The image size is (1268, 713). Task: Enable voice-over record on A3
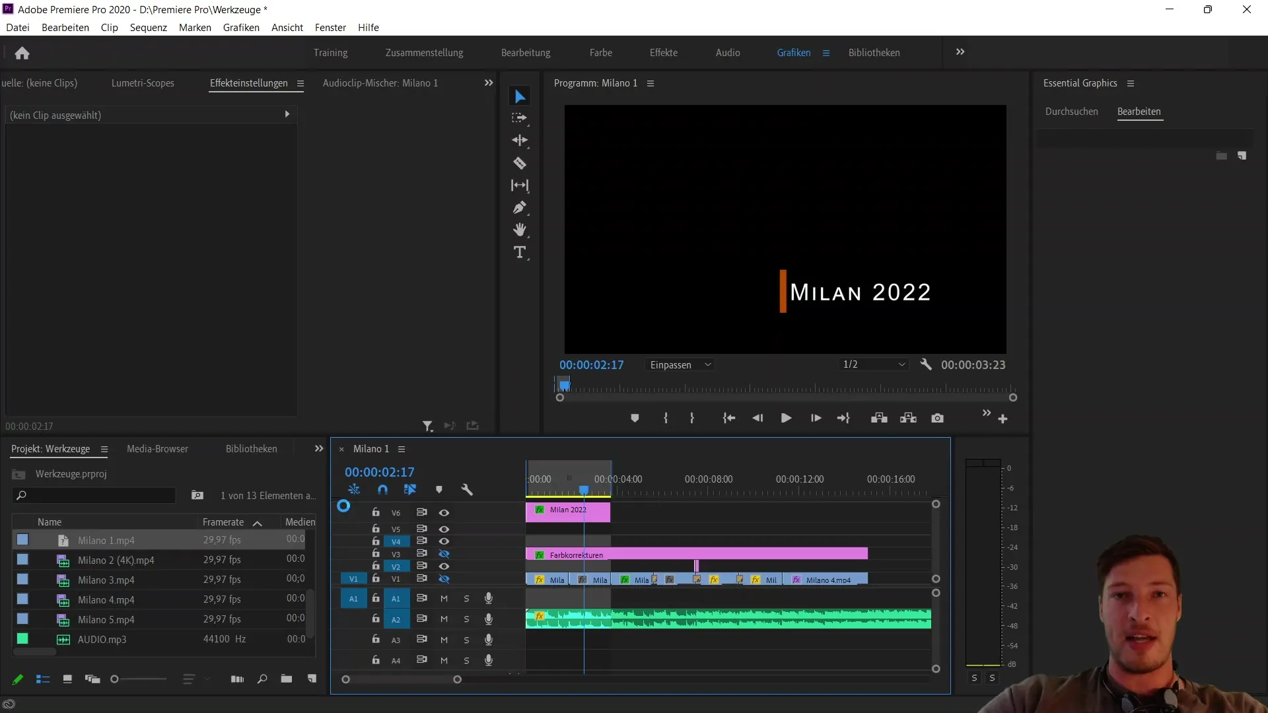pos(489,640)
